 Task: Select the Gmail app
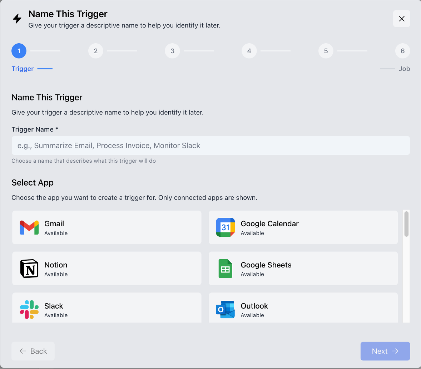coord(107,227)
